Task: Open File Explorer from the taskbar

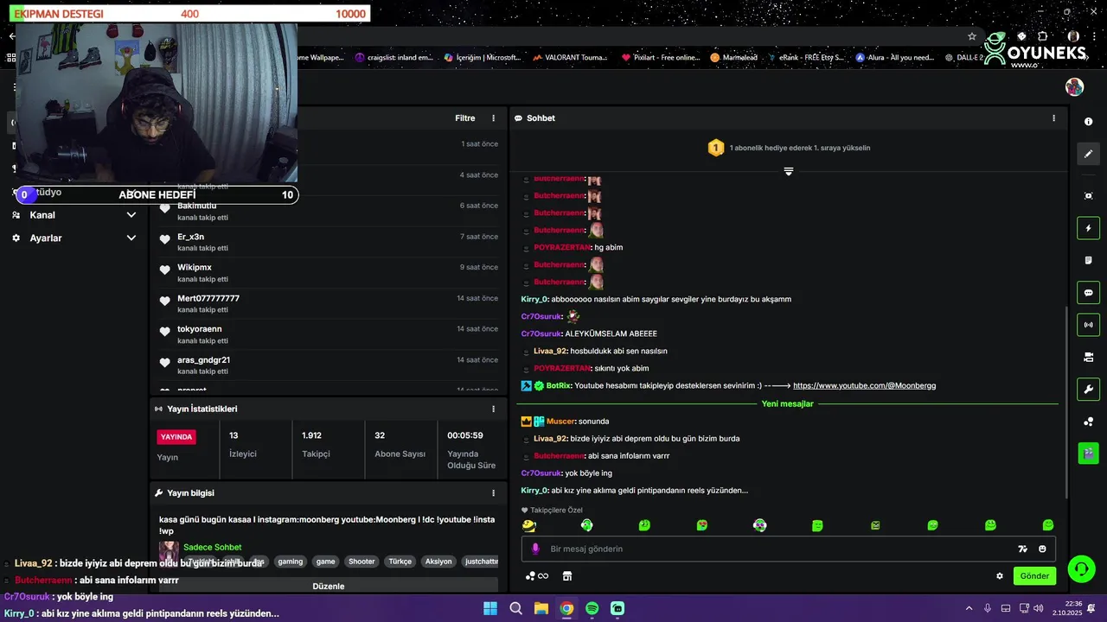Action: (541, 608)
